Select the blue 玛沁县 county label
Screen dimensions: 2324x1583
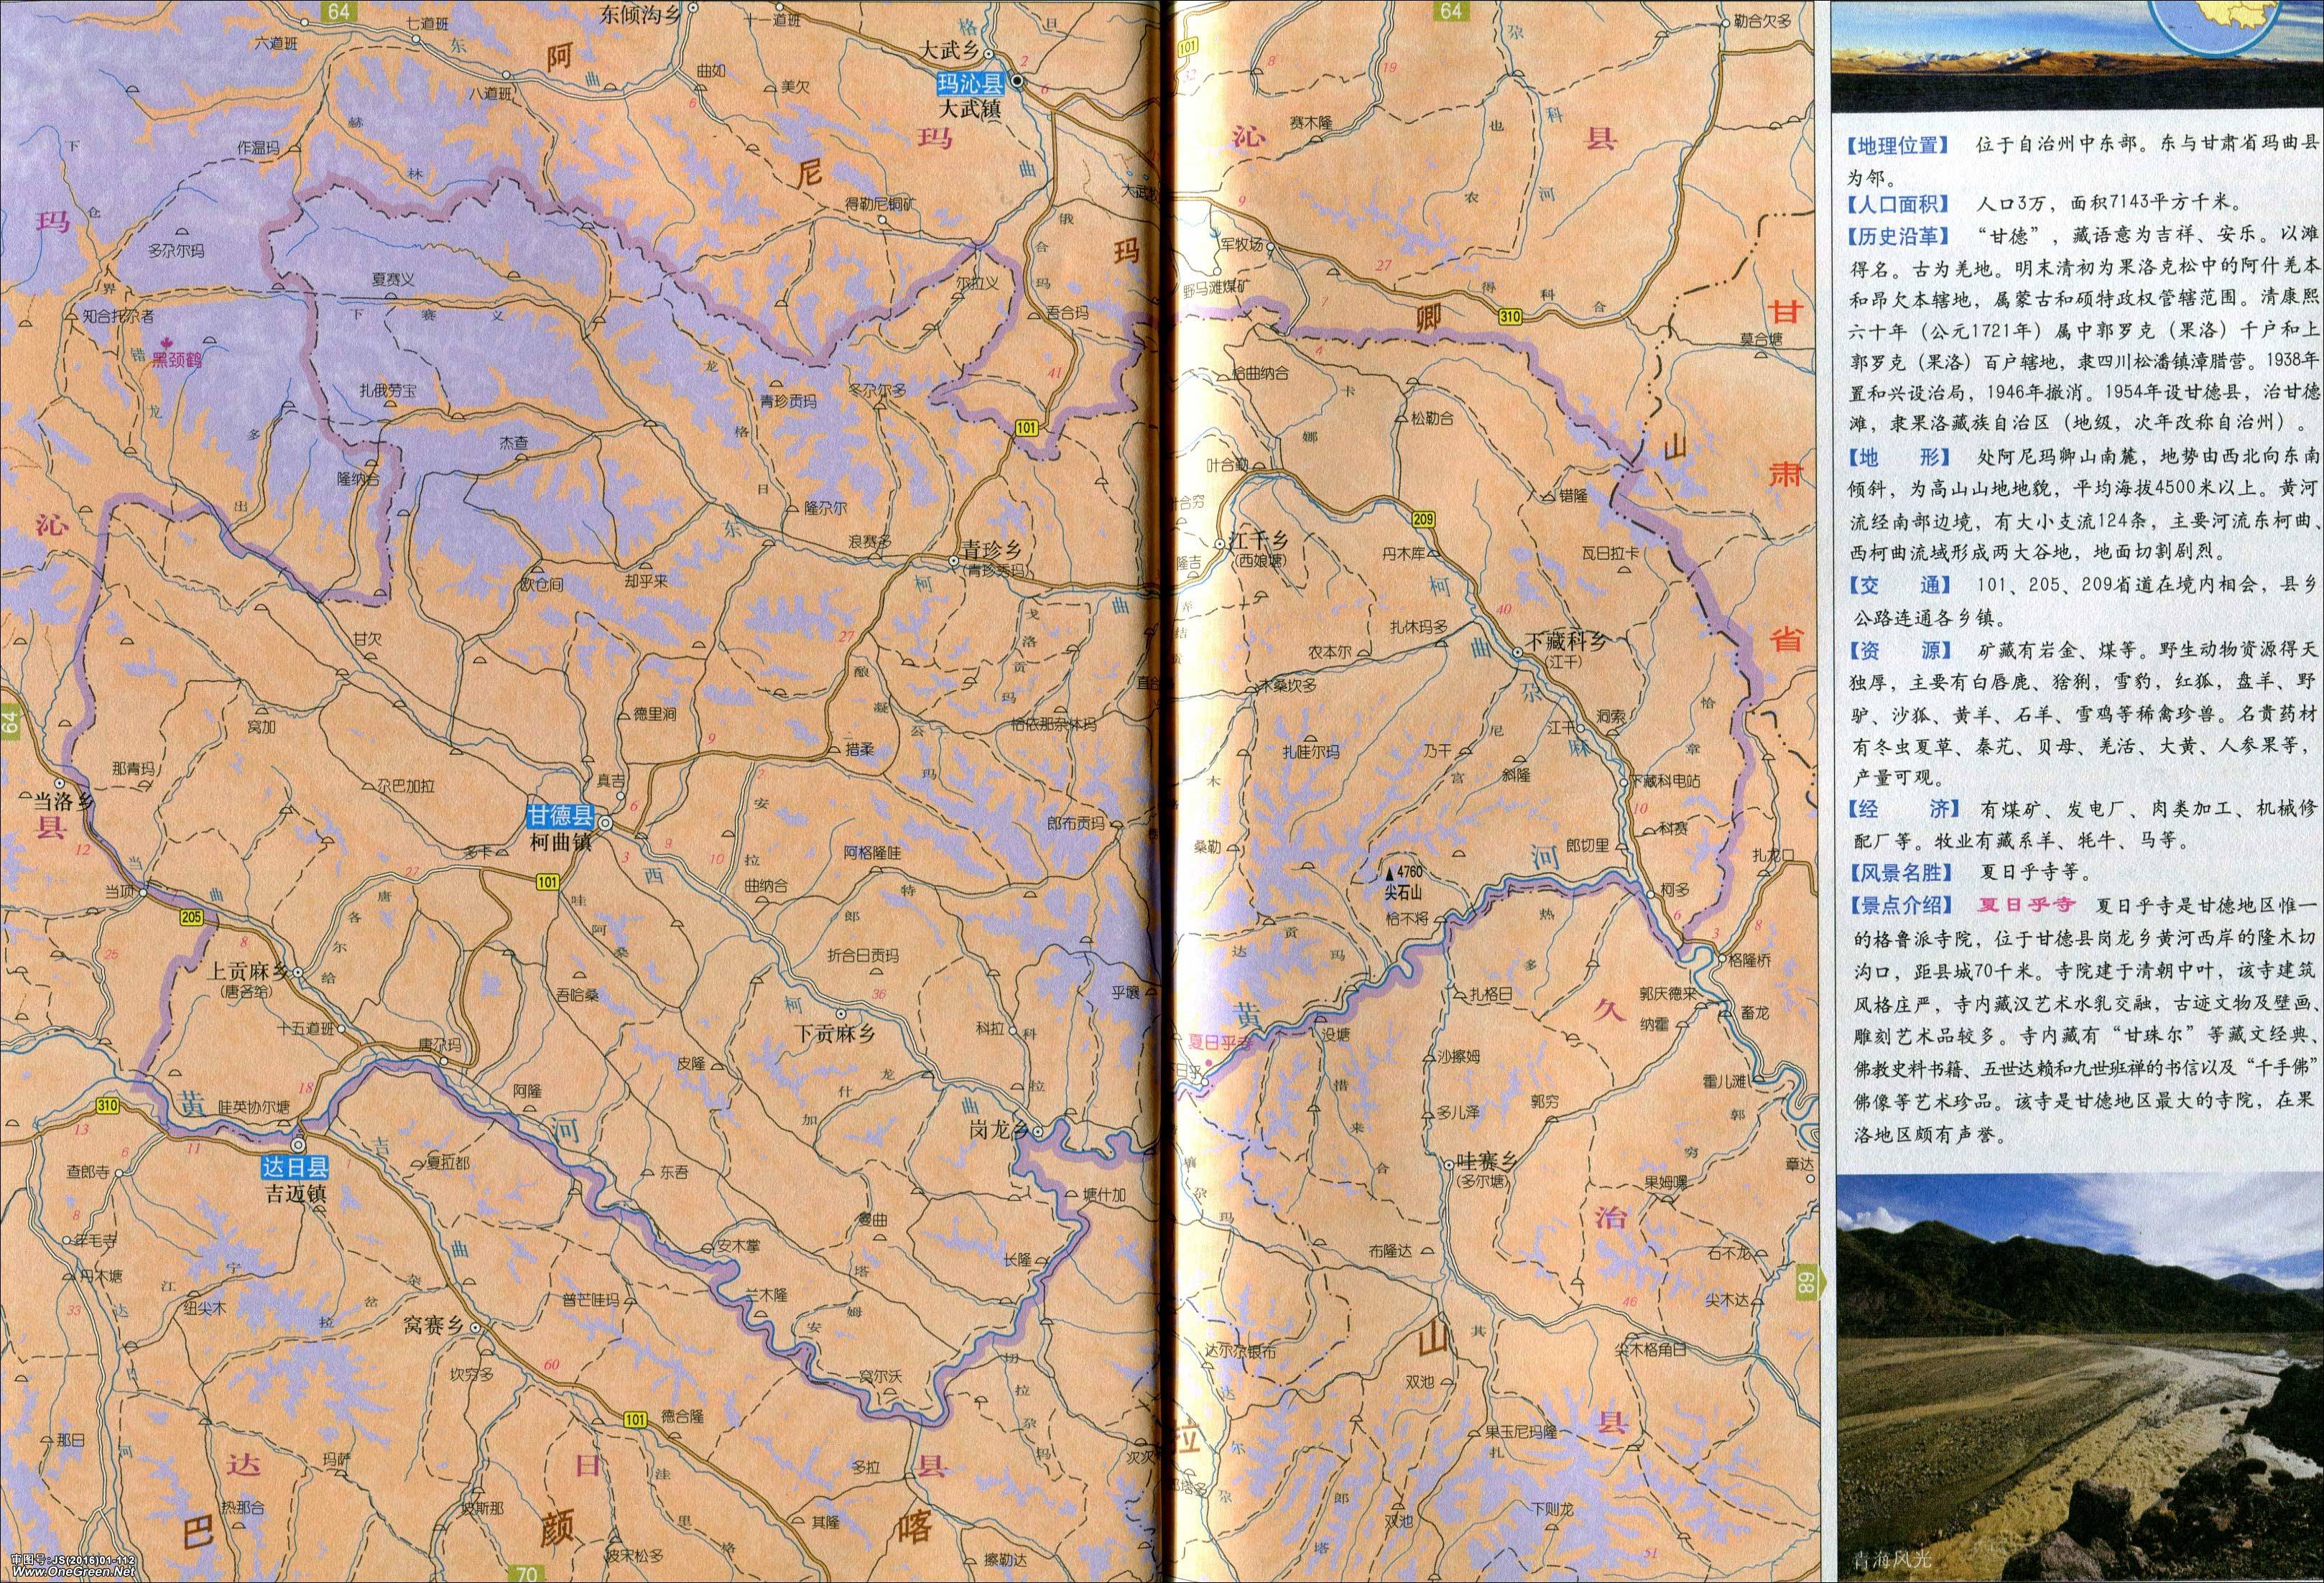click(x=970, y=83)
